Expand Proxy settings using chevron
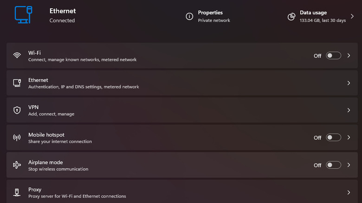The height and width of the screenshot is (203, 362). pyautogui.click(x=349, y=192)
